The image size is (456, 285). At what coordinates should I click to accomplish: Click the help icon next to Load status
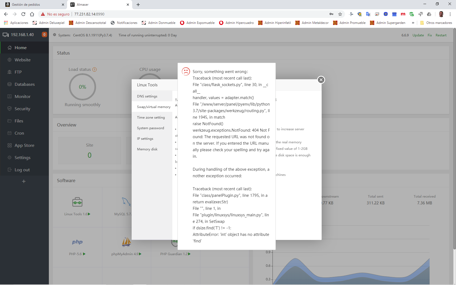[94, 69]
